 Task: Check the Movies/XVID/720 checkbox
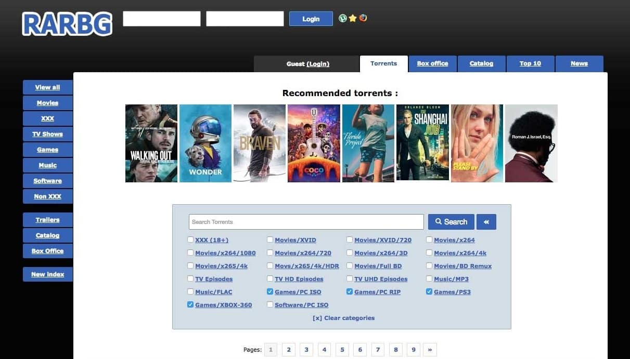[x=350, y=240]
